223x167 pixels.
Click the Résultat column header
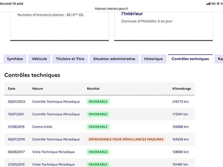click(x=93, y=89)
